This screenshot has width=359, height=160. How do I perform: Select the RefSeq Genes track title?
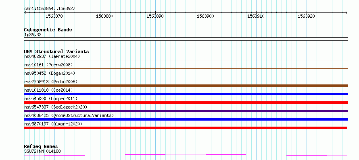pyautogui.click(x=41, y=147)
